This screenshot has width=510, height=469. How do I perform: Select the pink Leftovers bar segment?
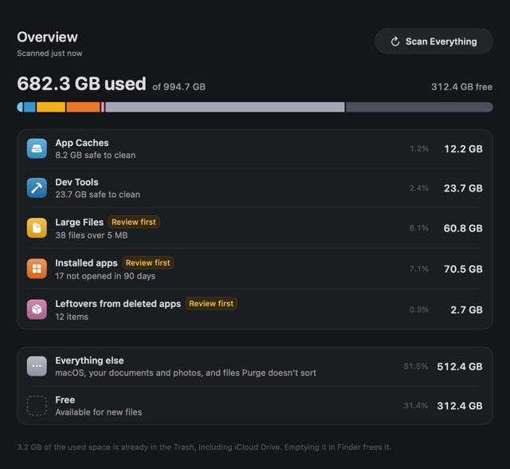coord(103,107)
